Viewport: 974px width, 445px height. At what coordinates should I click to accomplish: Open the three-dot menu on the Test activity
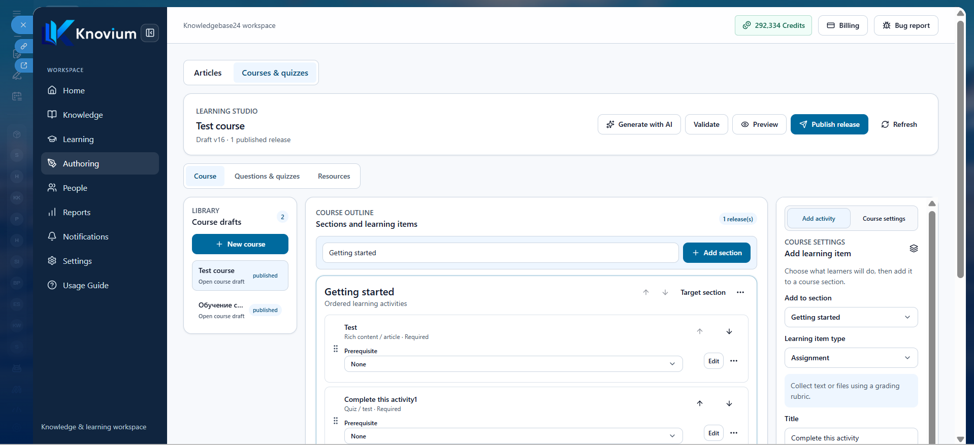click(x=734, y=361)
